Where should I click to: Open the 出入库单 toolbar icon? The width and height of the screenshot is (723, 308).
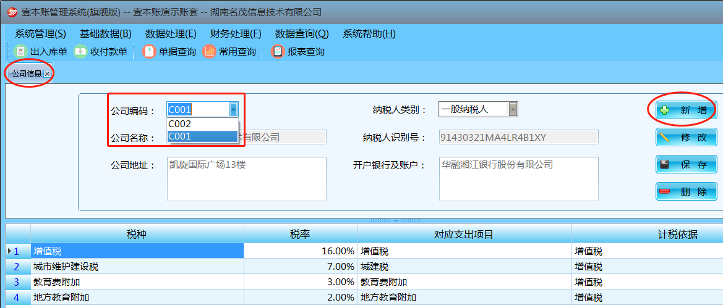coord(21,51)
